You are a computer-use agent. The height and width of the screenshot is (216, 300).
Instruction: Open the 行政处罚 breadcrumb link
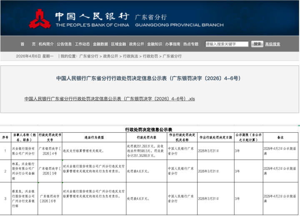150,56
